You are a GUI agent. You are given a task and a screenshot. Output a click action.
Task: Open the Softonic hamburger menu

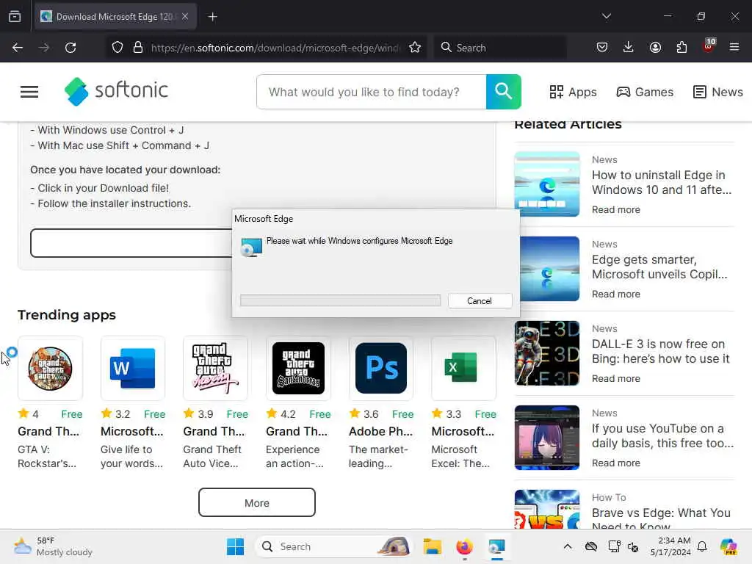(x=29, y=92)
